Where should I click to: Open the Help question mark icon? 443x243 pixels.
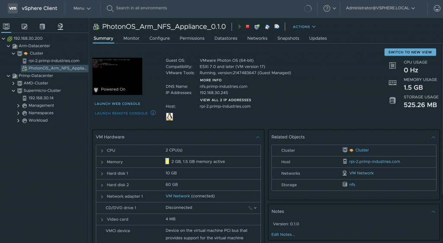pyautogui.click(x=327, y=8)
